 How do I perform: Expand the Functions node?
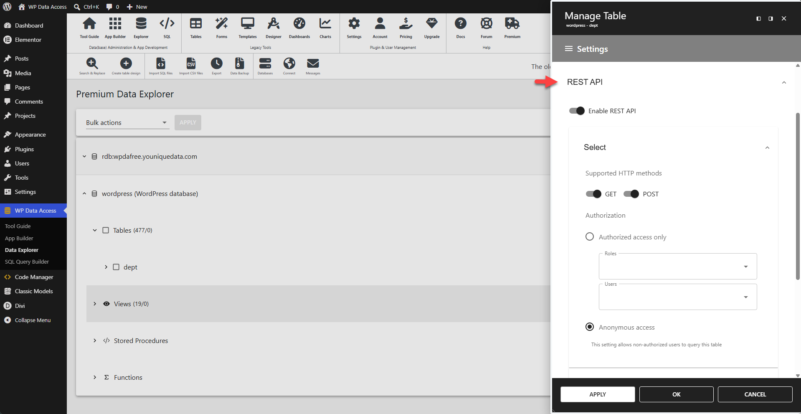[95, 377]
